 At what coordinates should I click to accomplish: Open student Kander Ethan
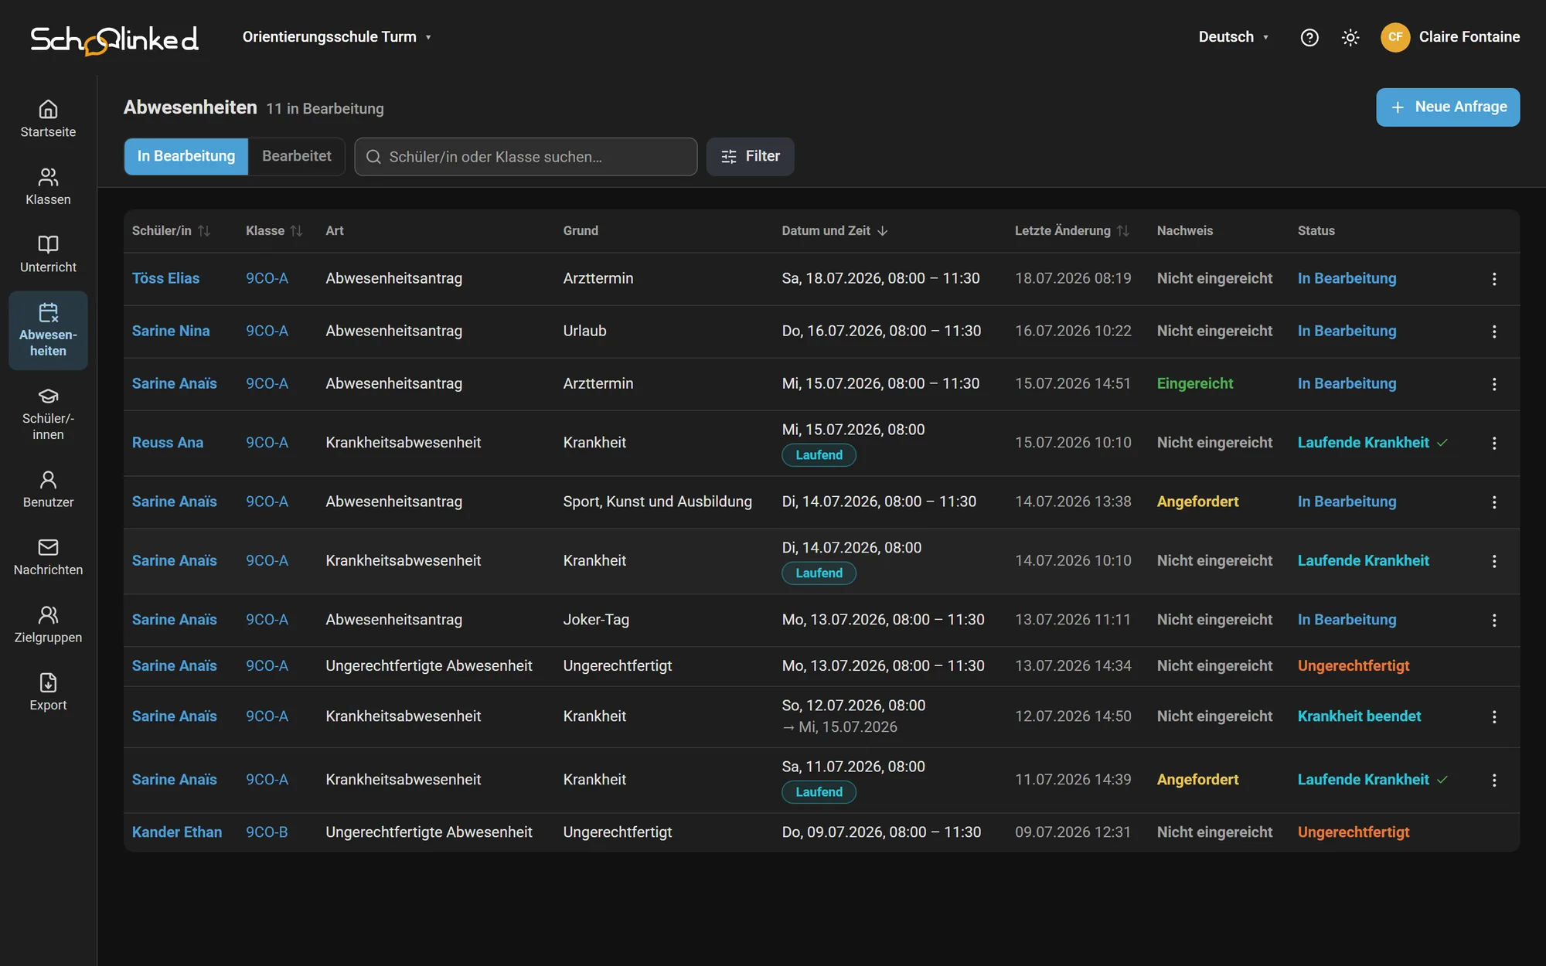[176, 832]
